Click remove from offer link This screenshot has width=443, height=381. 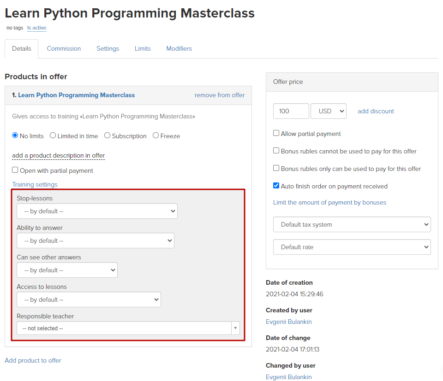[x=220, y=95]
